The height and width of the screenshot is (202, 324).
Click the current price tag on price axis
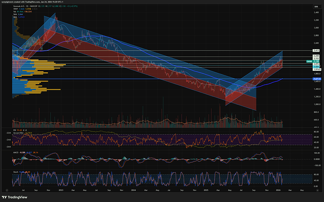click(316, 61)
